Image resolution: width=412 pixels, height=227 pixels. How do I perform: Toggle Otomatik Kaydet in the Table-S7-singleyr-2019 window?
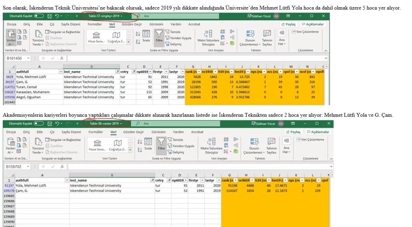[39, 16]
